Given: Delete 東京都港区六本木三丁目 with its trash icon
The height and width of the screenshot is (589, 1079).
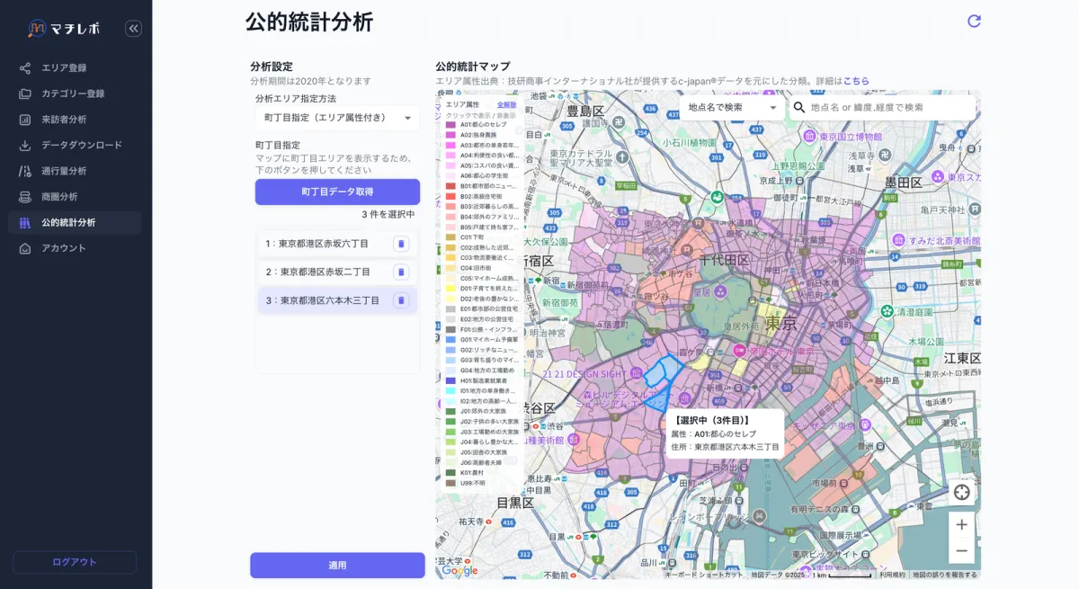Looking at the screenshot, I should click(x=401, y=300).
